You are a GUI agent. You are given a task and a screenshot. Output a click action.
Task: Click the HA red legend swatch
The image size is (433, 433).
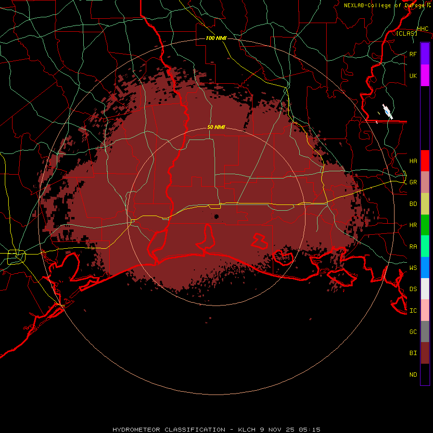425,161
